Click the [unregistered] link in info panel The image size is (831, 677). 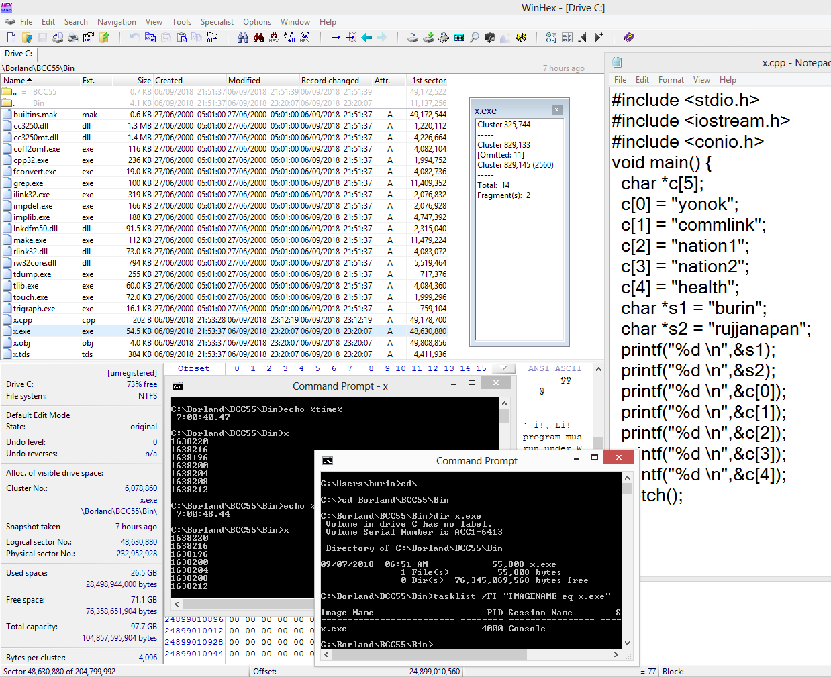click(x=132, y=373)
